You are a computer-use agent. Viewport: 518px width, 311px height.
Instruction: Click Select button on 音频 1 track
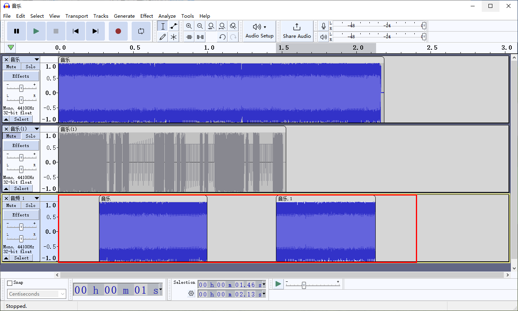click(x=21, y=258)
